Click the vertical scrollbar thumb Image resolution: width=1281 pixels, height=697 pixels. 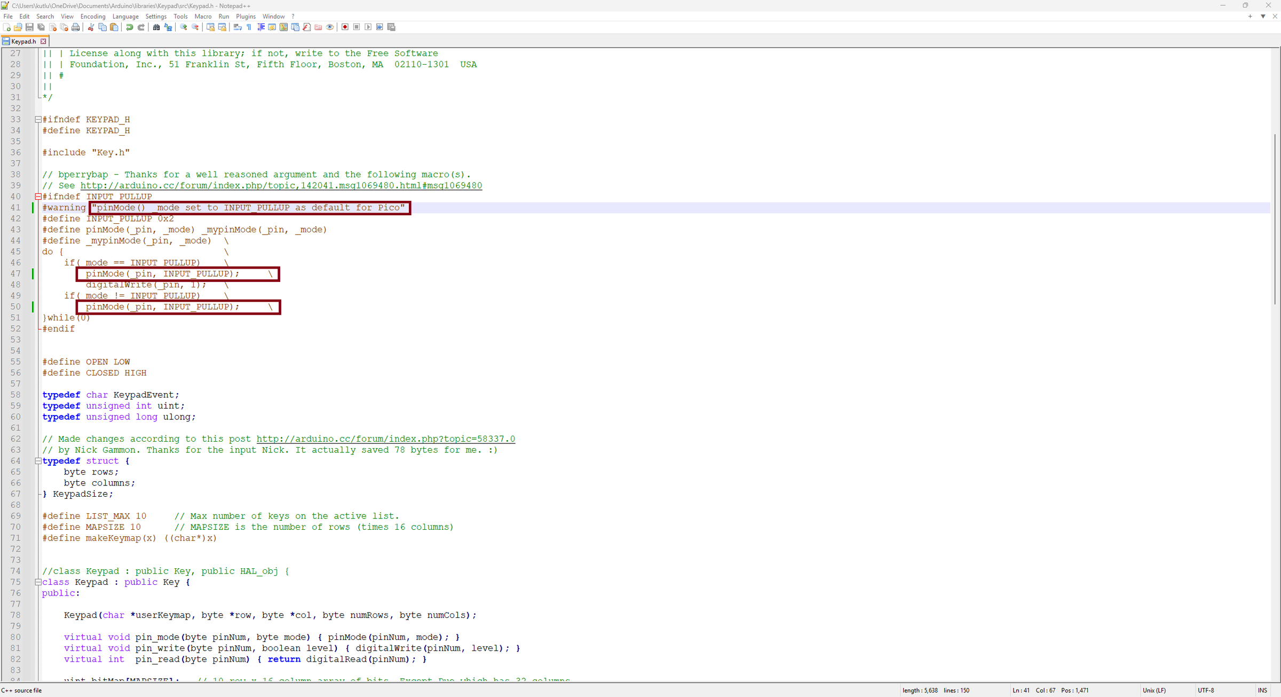(1275, 219)
